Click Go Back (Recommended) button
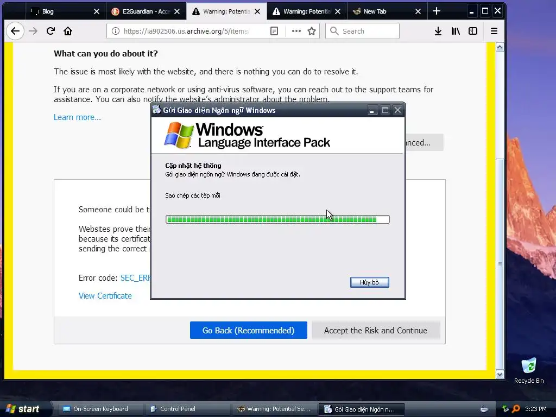This screenshot has width=556, height=417. click(248, 330)
